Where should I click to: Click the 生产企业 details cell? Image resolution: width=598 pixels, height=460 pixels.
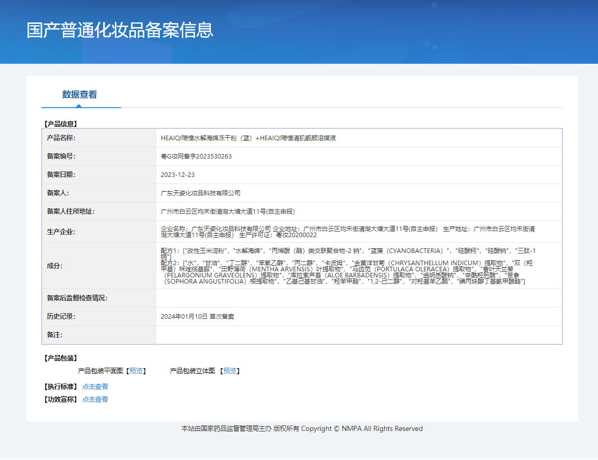point(348,232)
